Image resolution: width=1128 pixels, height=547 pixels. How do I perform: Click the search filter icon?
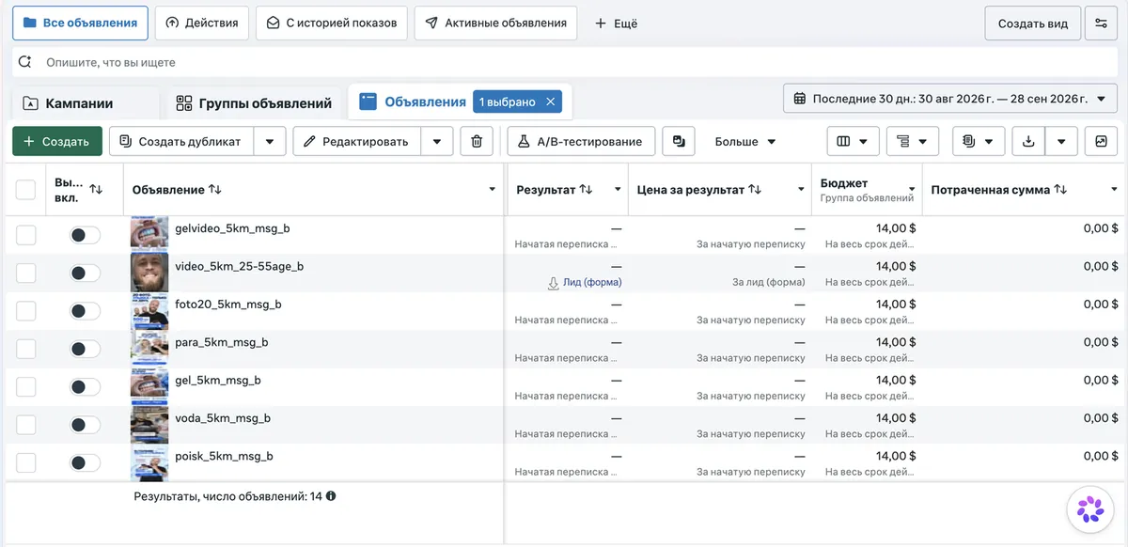(x=26, y=62)
